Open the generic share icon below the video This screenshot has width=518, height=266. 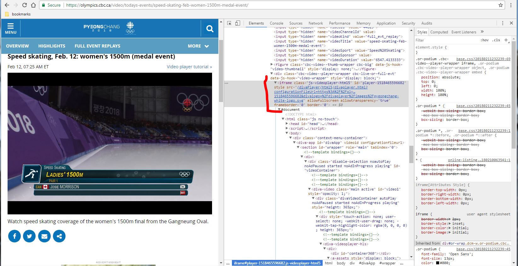pyautogui.click(x=59, y=236)
